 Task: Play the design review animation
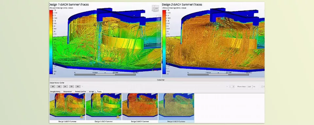(x=65, y=86)
